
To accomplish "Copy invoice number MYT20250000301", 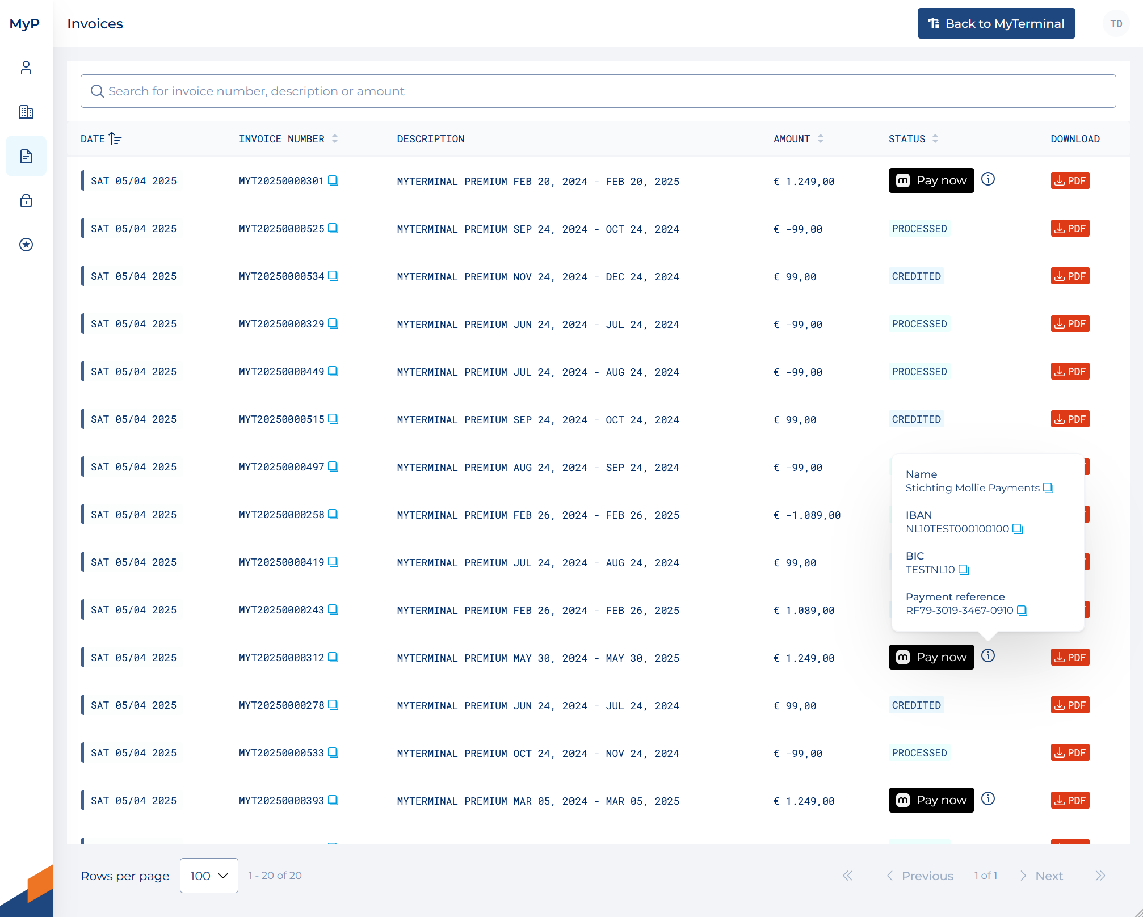I will click(x=333, y=180).
